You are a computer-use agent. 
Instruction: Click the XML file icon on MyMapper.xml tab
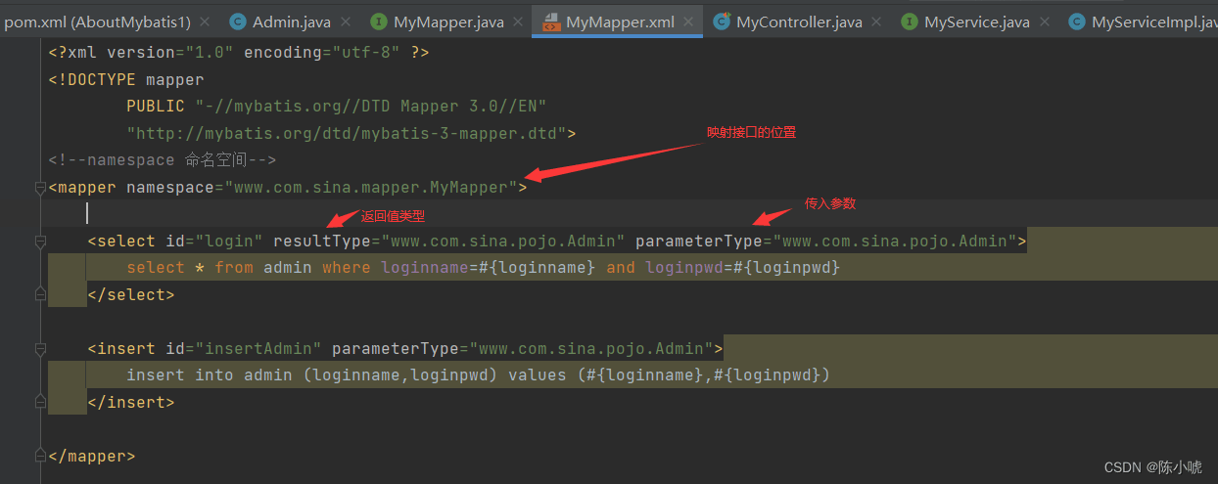(550, 22)
